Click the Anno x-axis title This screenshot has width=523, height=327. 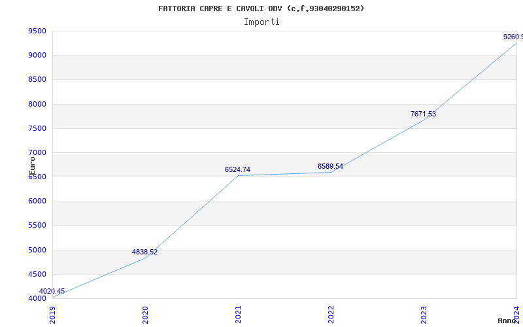(507, 320)
